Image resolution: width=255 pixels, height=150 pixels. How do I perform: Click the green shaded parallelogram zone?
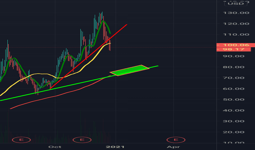pyautogui.click(x=129, y=70)
